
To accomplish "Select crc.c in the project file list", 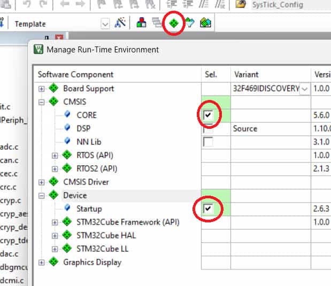I will coord(8,187).
